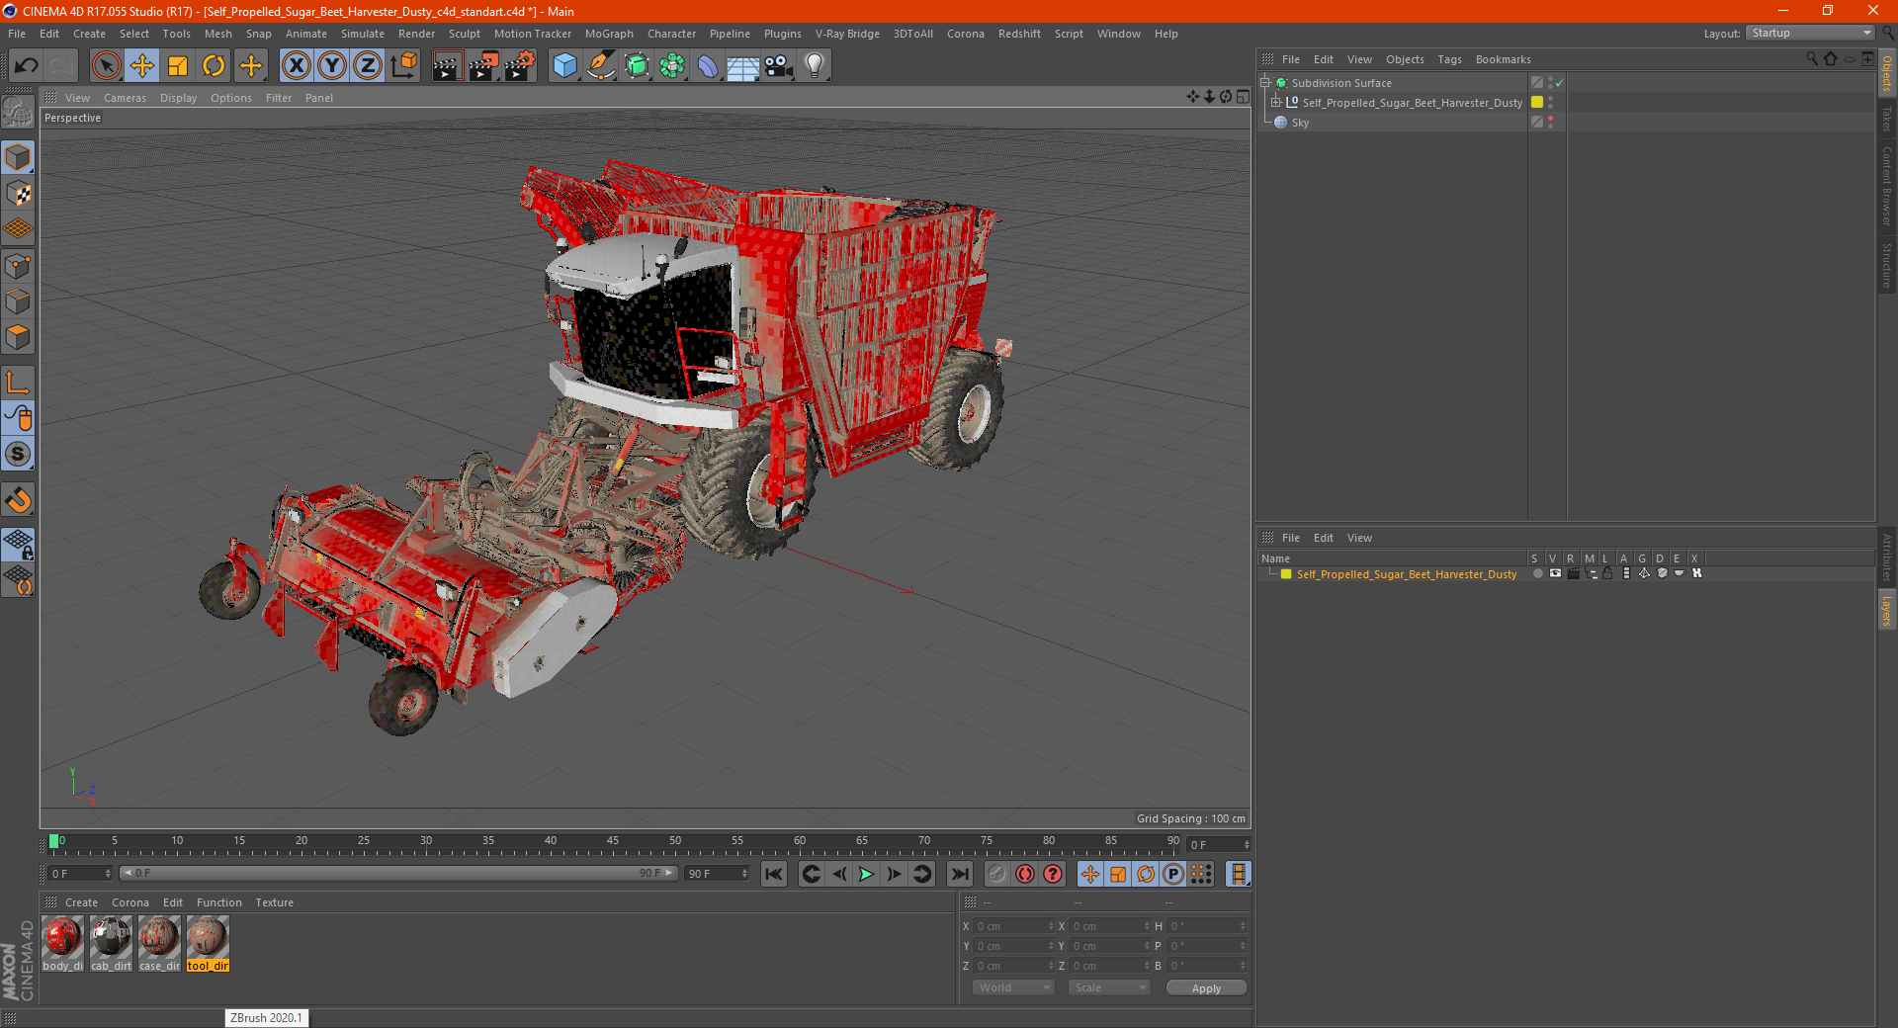Image resolution: width=1898 pixels, height=1028 pixels.
Task: Add a camera object
Action: pos(778,66)
